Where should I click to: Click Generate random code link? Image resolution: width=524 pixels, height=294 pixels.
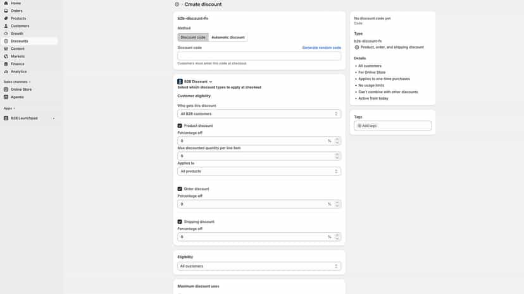coord(321,48)
